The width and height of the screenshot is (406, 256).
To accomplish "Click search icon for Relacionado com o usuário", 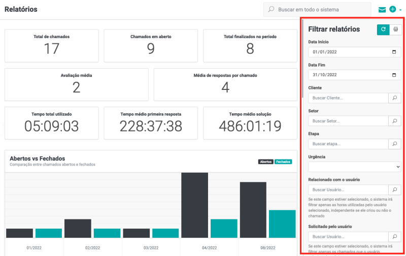I will click(394, 189).
